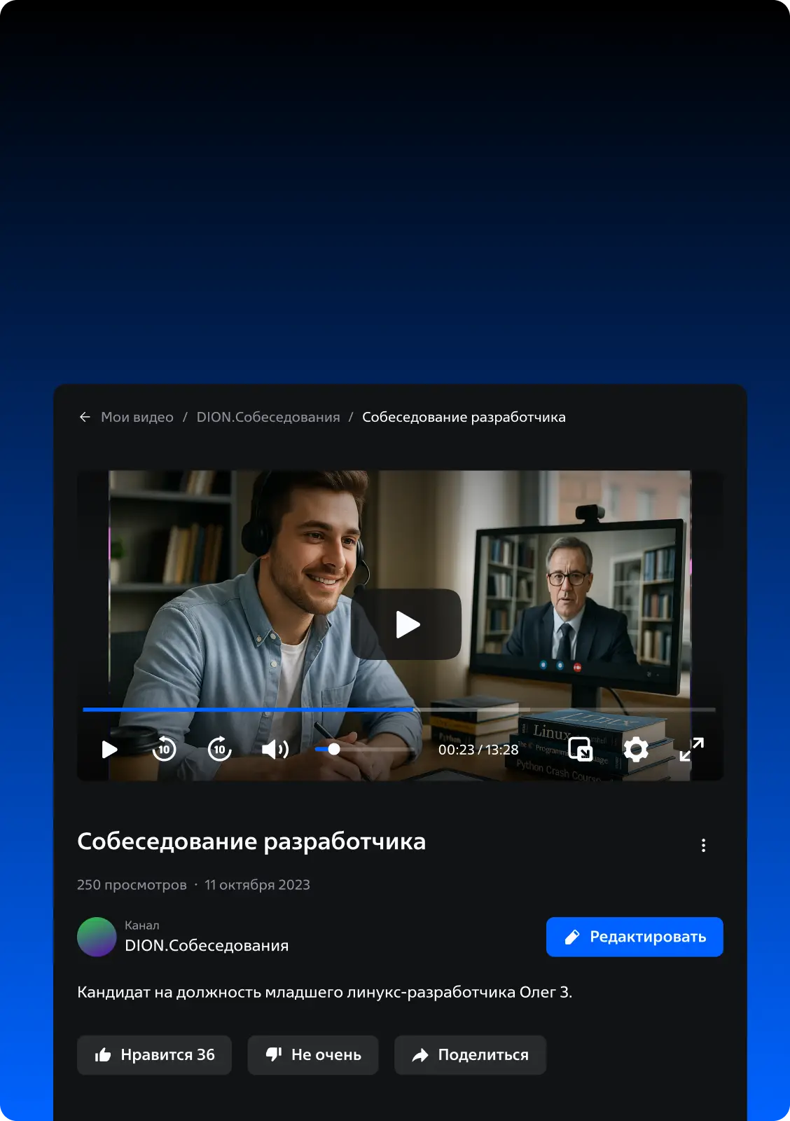Like the video with Нравится 36
790x1121 pixels.
point(154,1055)
